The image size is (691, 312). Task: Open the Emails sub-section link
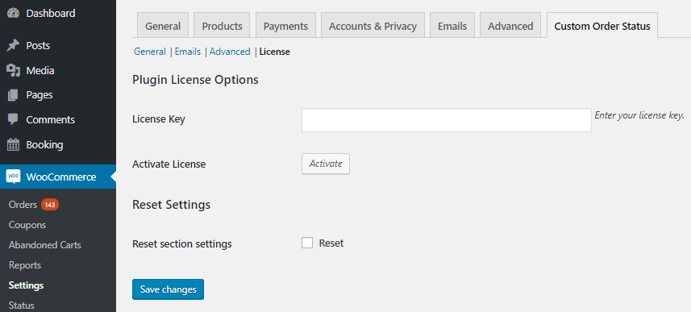click(188, 52)
